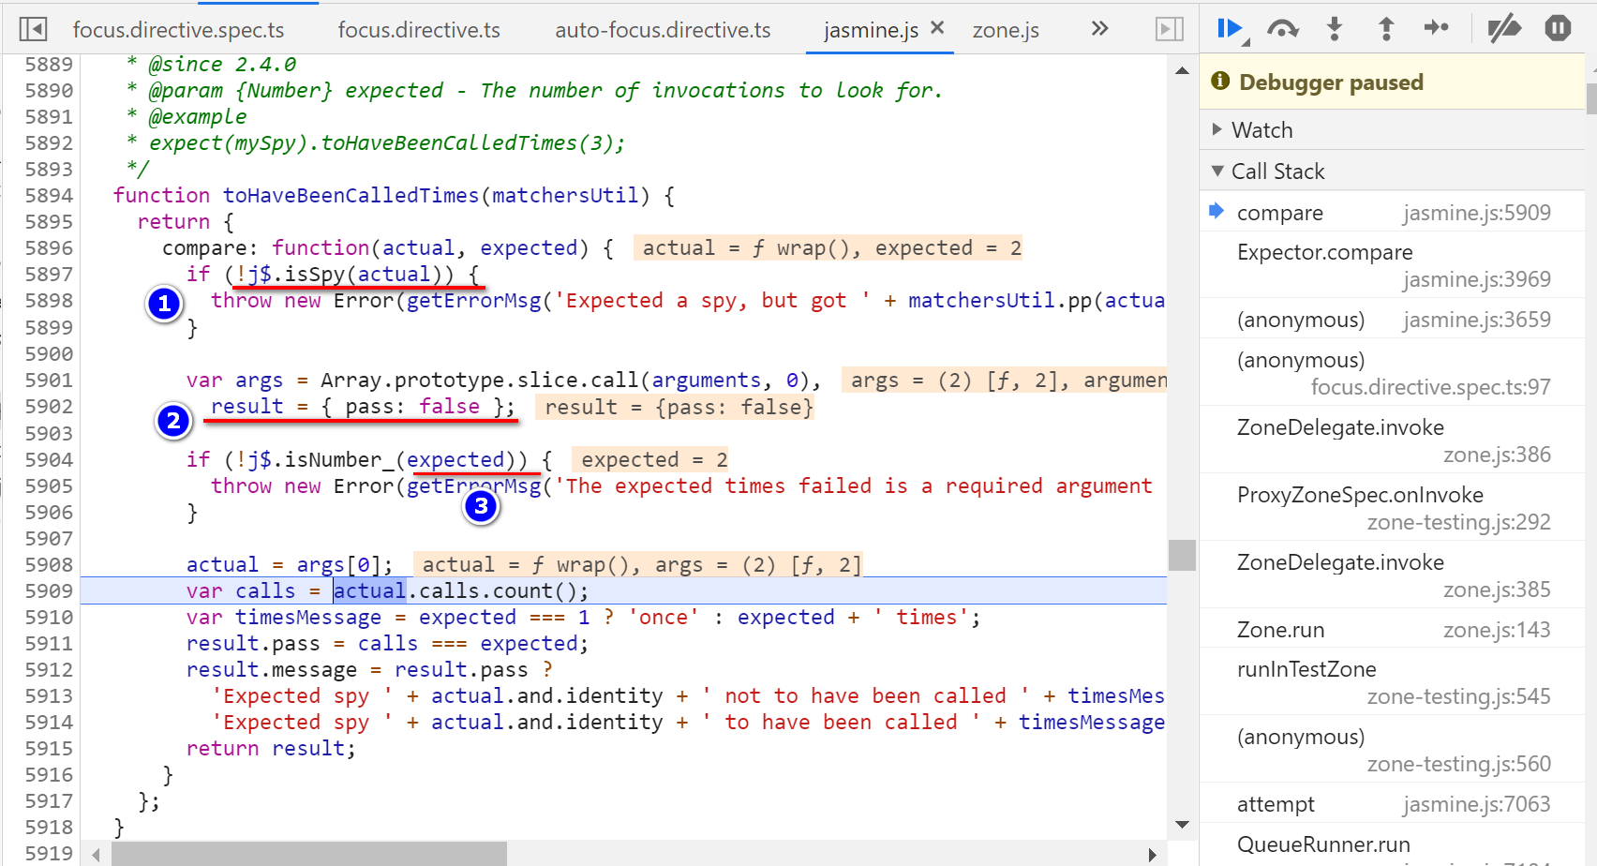The height and width of the screenshot is (866, 1597).
Task: Toggle the file navigator sidebar icon
Action: [33, 29]
